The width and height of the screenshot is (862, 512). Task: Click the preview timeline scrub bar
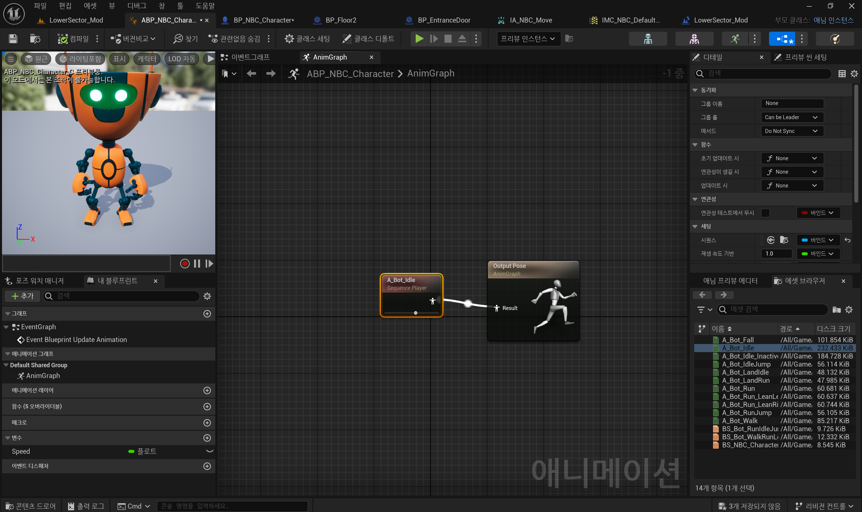pos(86,264)
